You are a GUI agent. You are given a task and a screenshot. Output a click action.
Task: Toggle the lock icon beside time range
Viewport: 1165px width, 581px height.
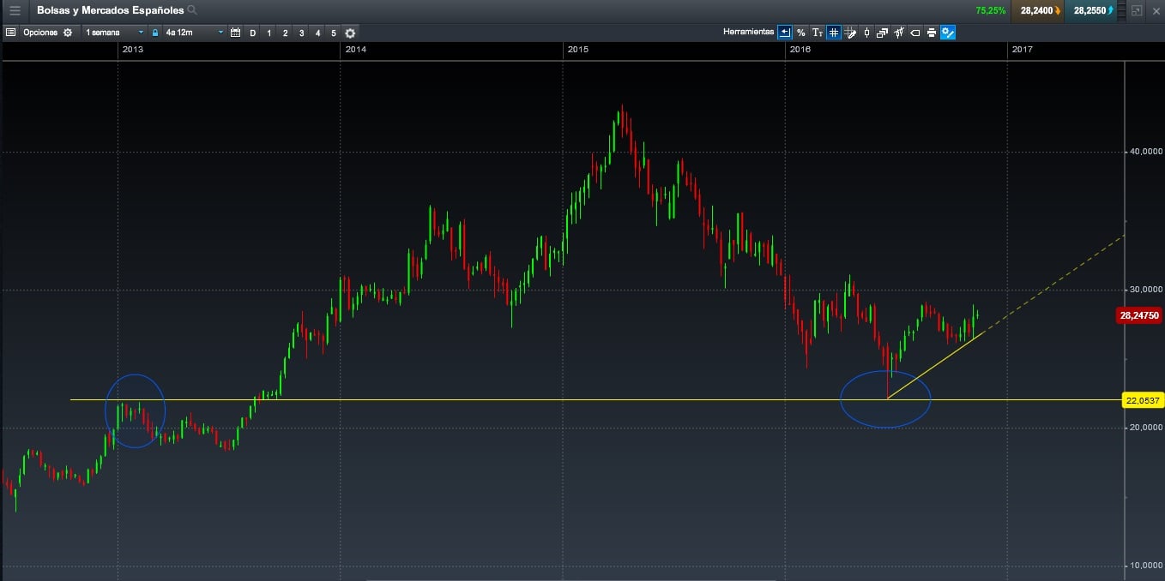(x=155, y=33)
